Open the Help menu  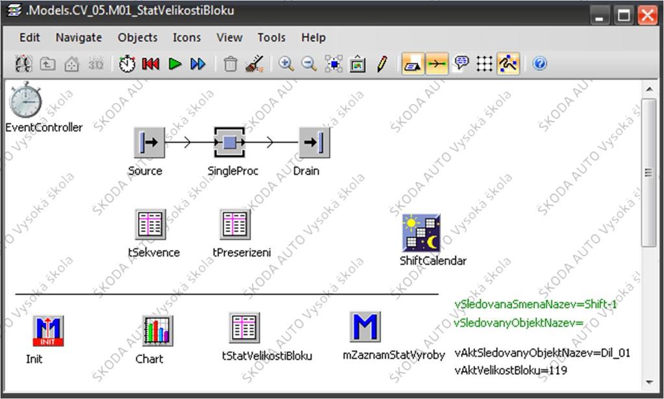coord(314,38)
